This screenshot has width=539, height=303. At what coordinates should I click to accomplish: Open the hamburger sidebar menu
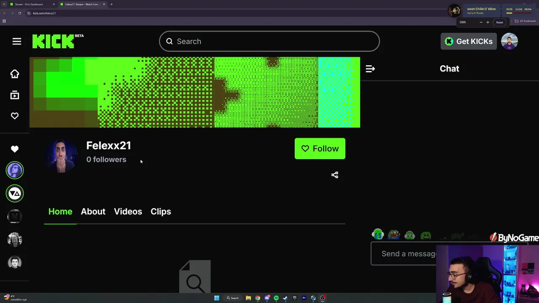coord(17,41)
